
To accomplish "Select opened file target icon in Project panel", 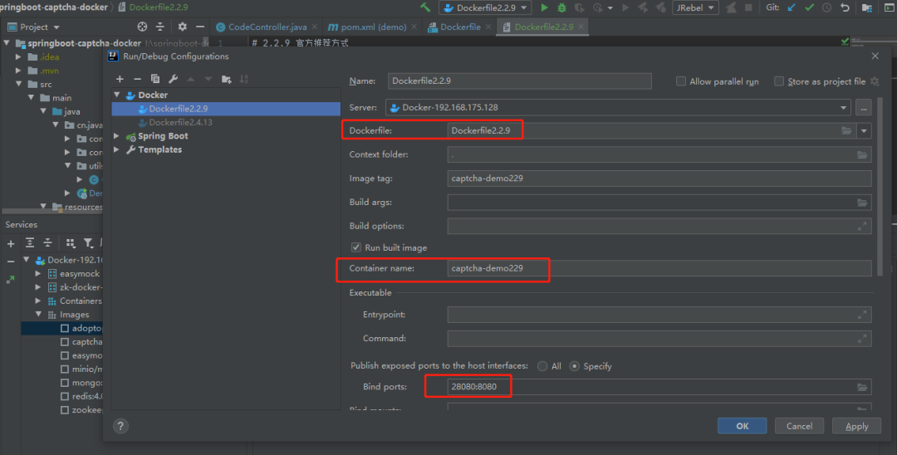I will 143,27.
